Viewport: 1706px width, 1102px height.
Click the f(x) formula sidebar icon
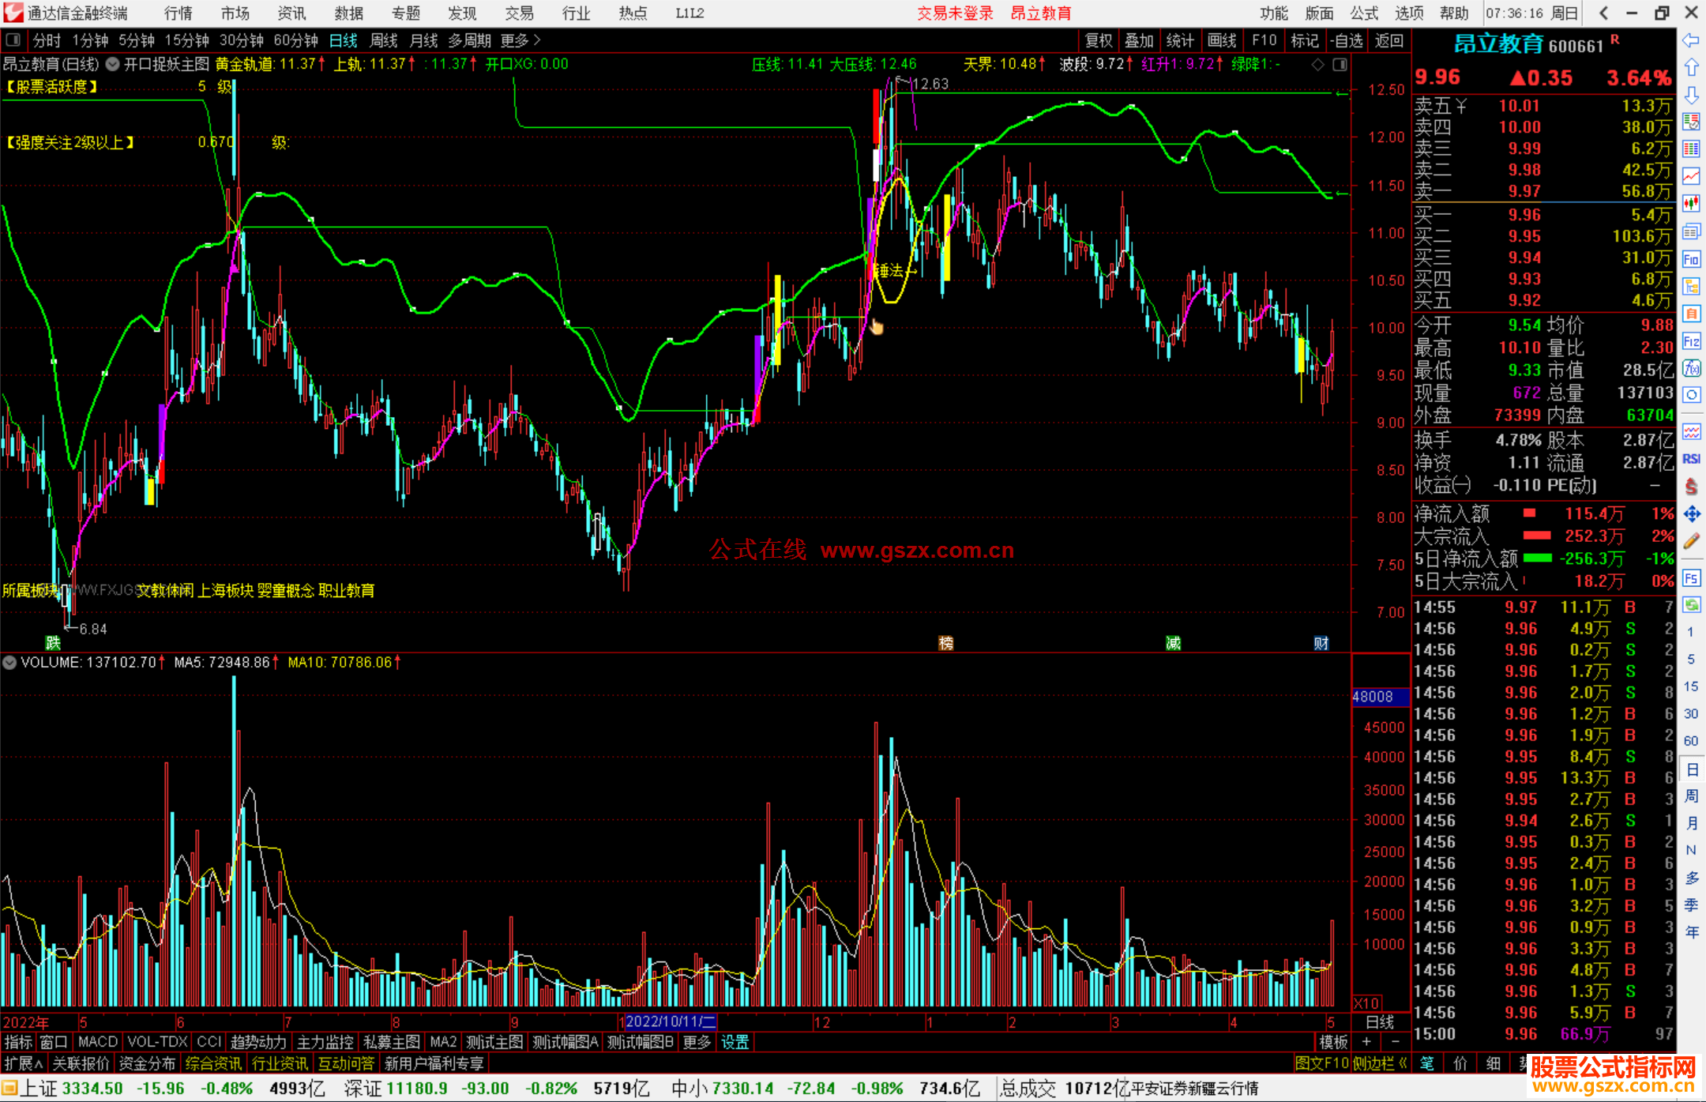tap(1691, 368)
